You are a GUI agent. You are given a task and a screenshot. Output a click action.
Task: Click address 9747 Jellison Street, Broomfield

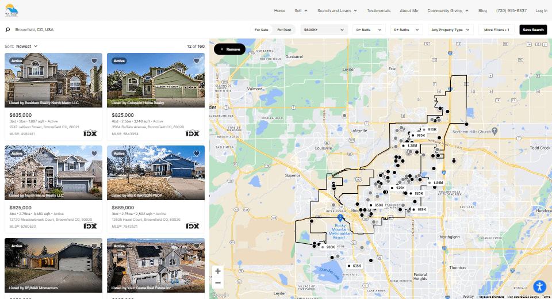(x=44, y=127)
